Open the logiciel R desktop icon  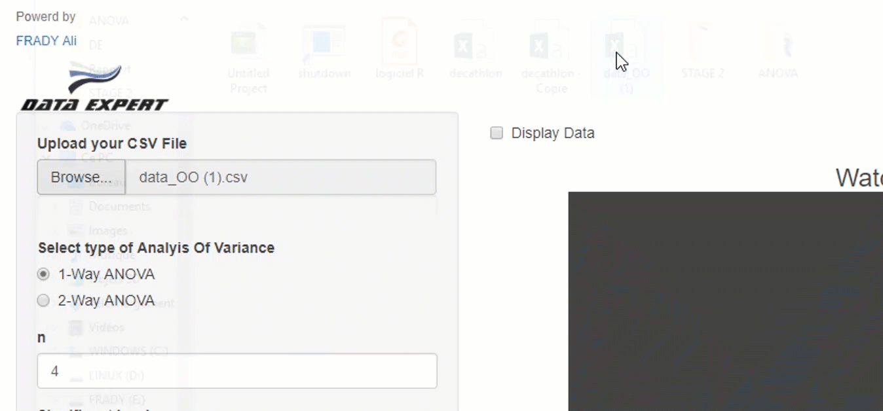(x=400, y=46)
